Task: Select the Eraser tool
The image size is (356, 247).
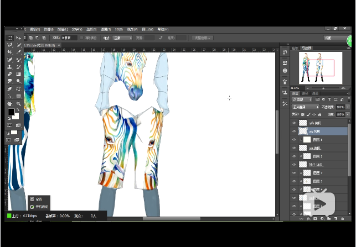Action: coord(11,73)
